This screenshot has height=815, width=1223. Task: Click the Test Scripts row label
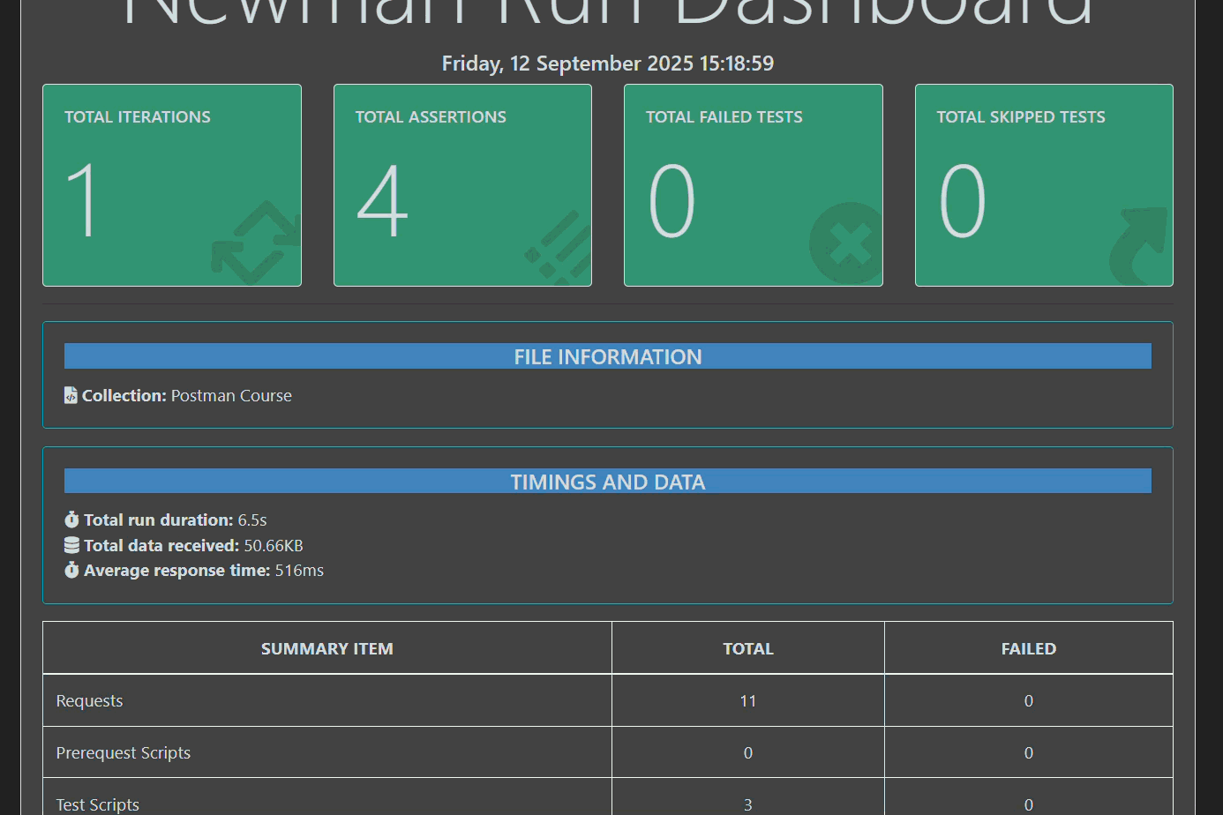tap(97, 804)
